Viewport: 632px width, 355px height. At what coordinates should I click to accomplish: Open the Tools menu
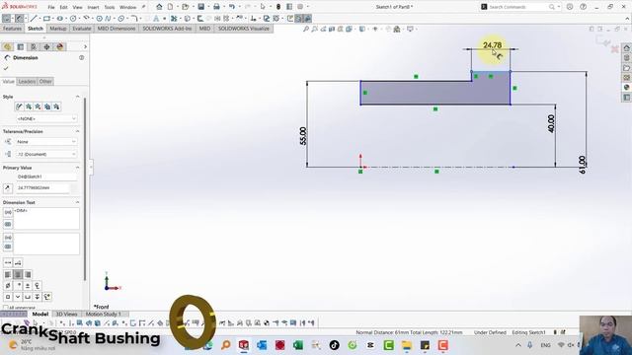click(x=110, y=7)
